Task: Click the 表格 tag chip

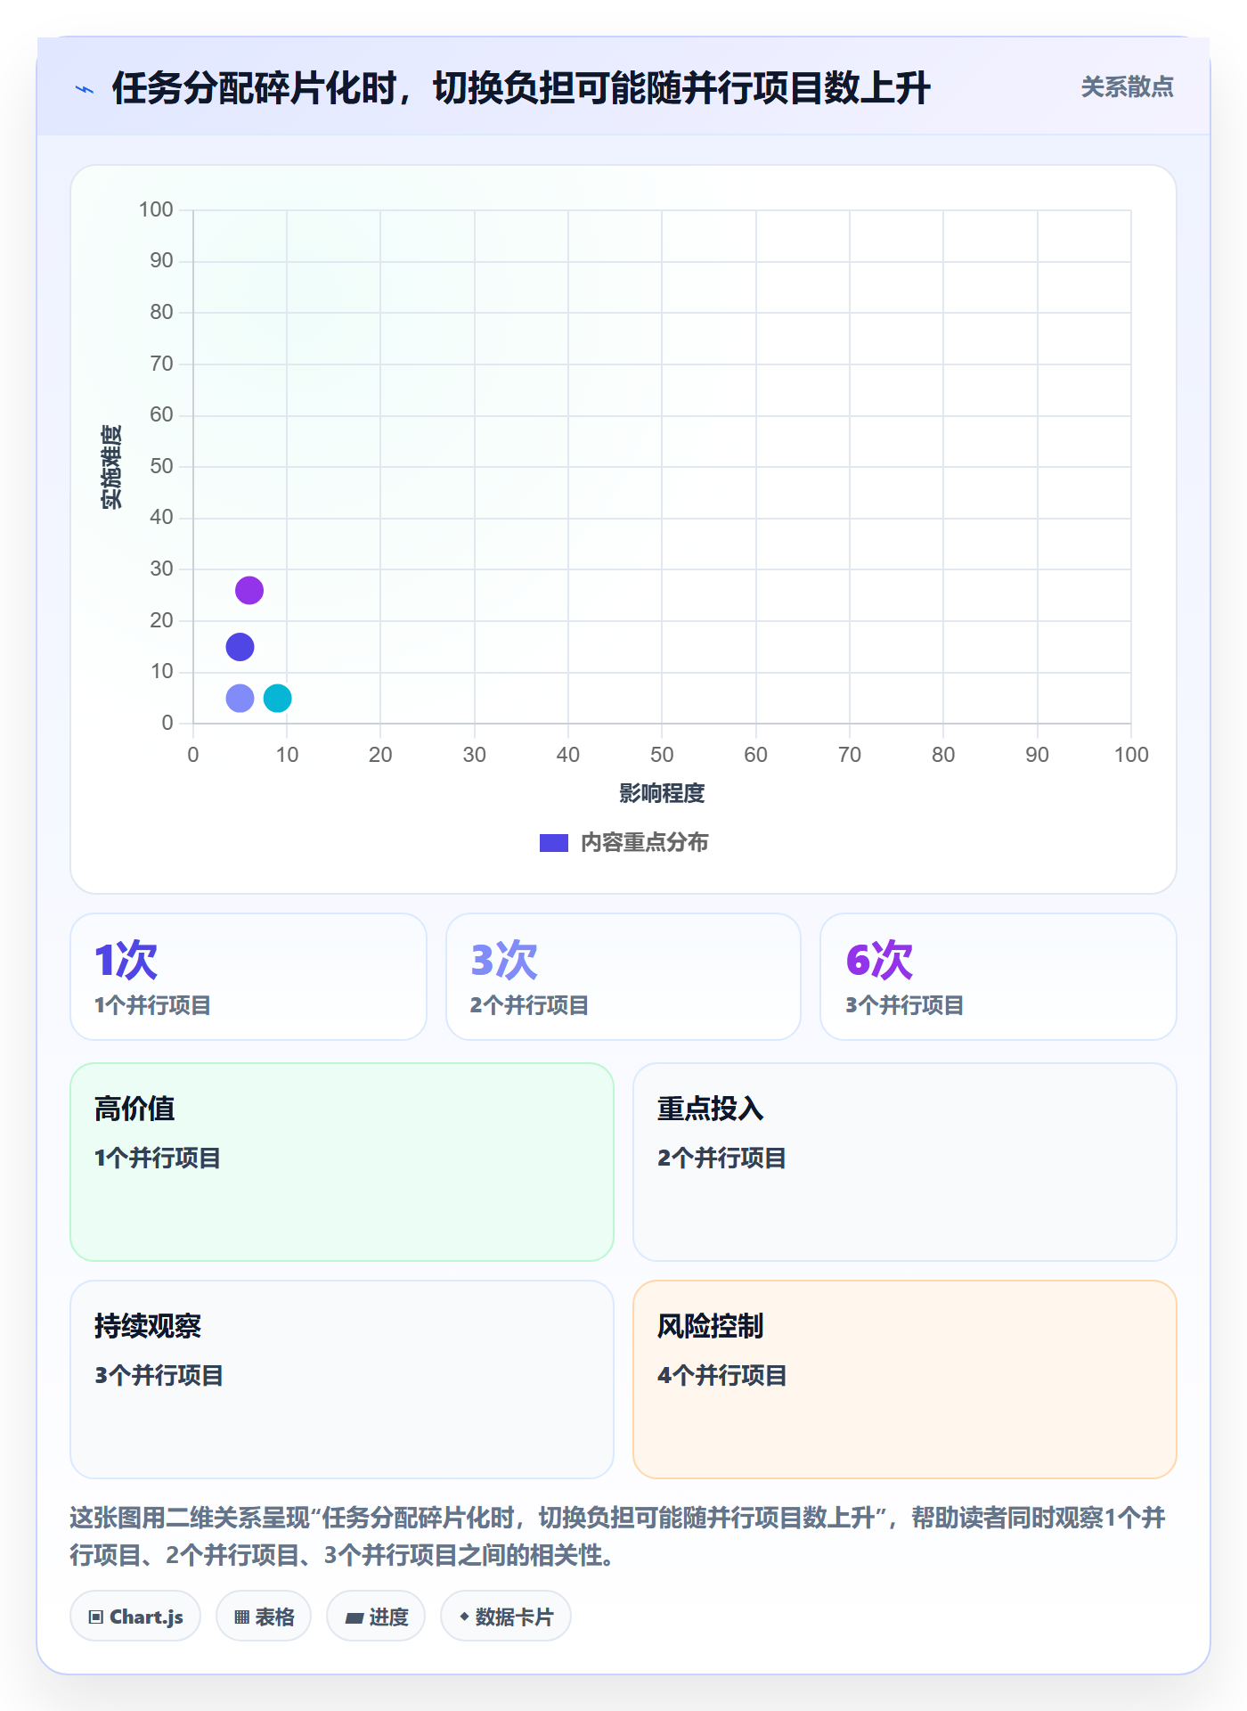Action: point(264,1617)
